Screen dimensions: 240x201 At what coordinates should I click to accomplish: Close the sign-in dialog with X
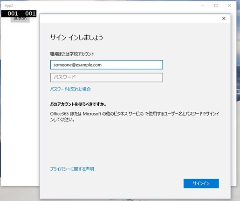tap(224, 19)
